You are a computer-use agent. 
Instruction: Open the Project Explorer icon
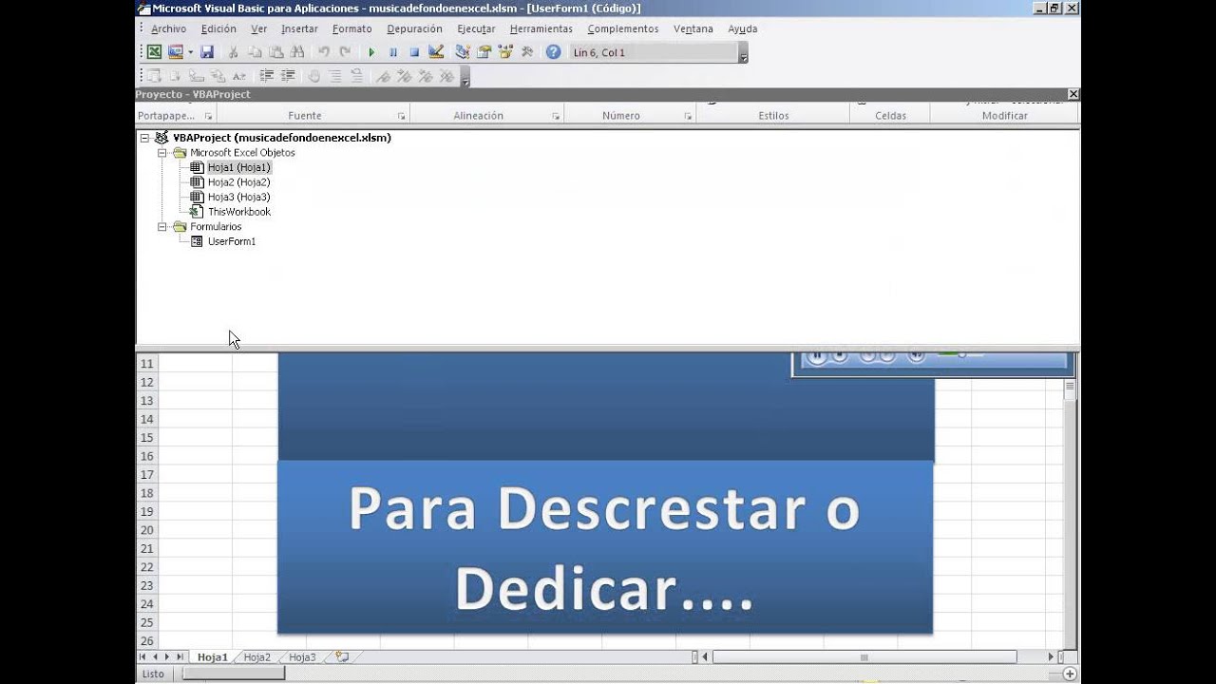point(463,52)
